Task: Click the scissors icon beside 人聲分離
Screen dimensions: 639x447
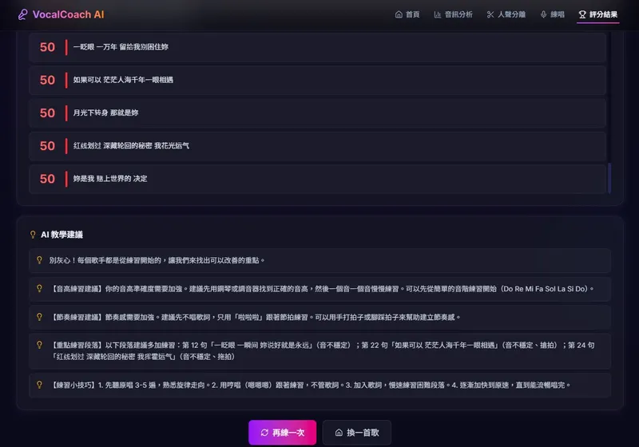Action: (x=490, y=14)
